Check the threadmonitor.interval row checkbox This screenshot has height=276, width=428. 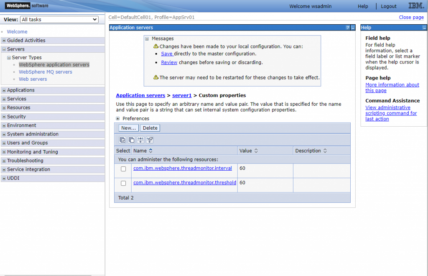pyautogui.click(x=123, y=169)
